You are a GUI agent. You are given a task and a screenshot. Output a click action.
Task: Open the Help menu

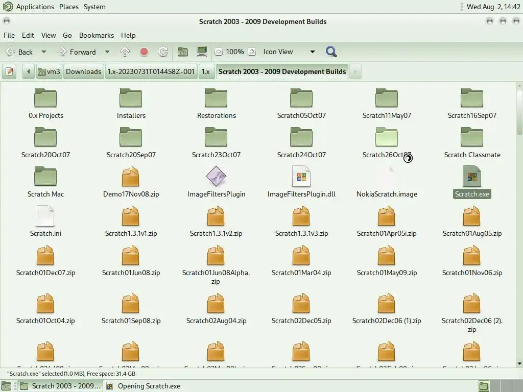pos(128,35)
